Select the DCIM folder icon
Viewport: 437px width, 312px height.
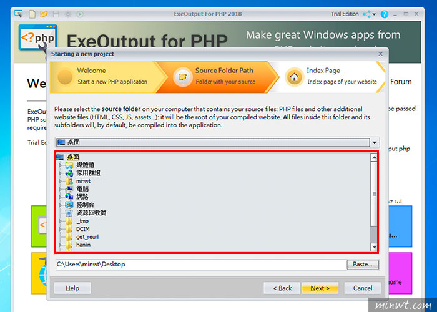69,229
